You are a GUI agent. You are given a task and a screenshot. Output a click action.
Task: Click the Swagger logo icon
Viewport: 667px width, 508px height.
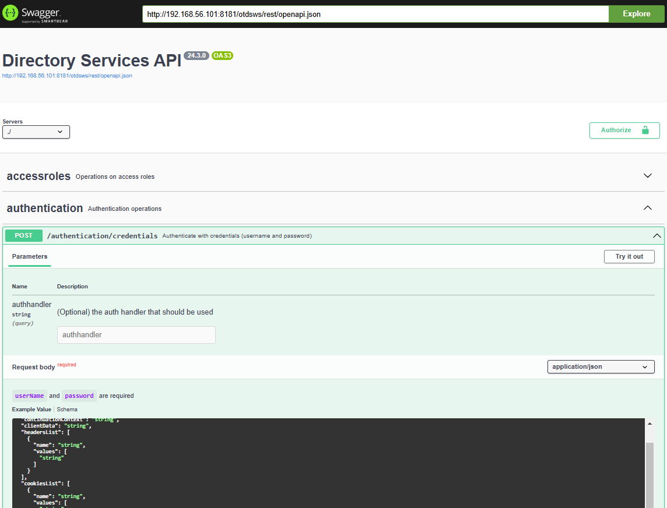click(x=10, y=13)
